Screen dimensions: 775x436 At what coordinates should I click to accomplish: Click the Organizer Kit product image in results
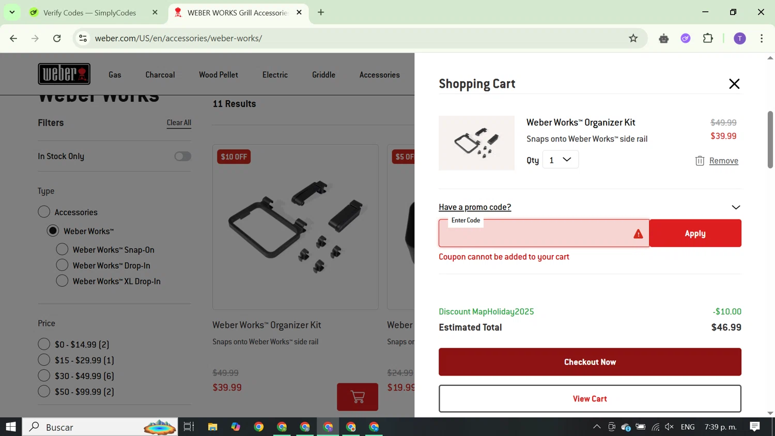pyautogui.click(x=296, y=227)
